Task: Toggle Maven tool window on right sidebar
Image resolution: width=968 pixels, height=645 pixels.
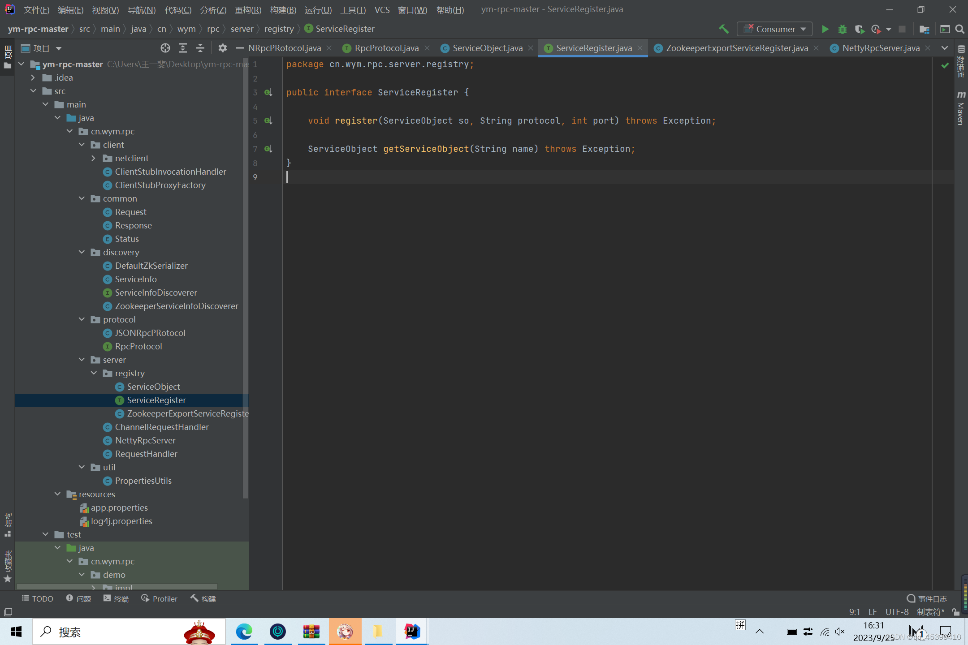Action: point(961,107)
